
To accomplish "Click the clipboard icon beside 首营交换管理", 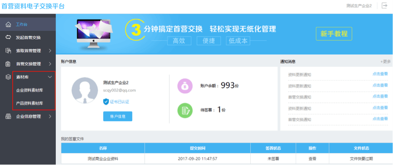I will 8,64.
